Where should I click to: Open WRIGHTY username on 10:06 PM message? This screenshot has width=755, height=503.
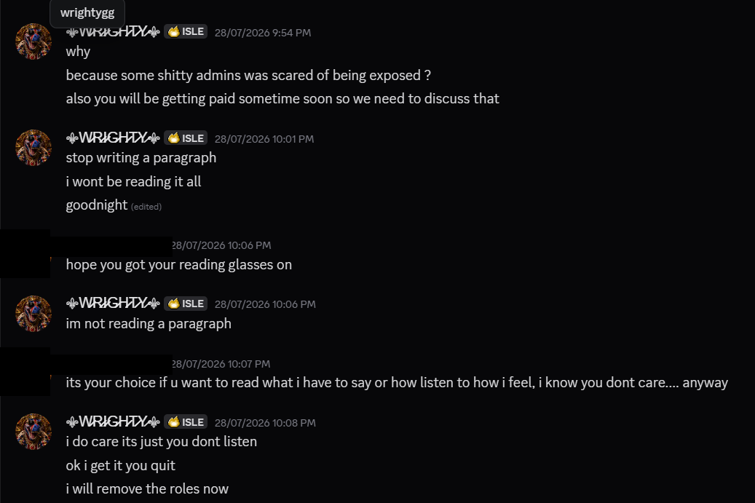pos(113,304)
